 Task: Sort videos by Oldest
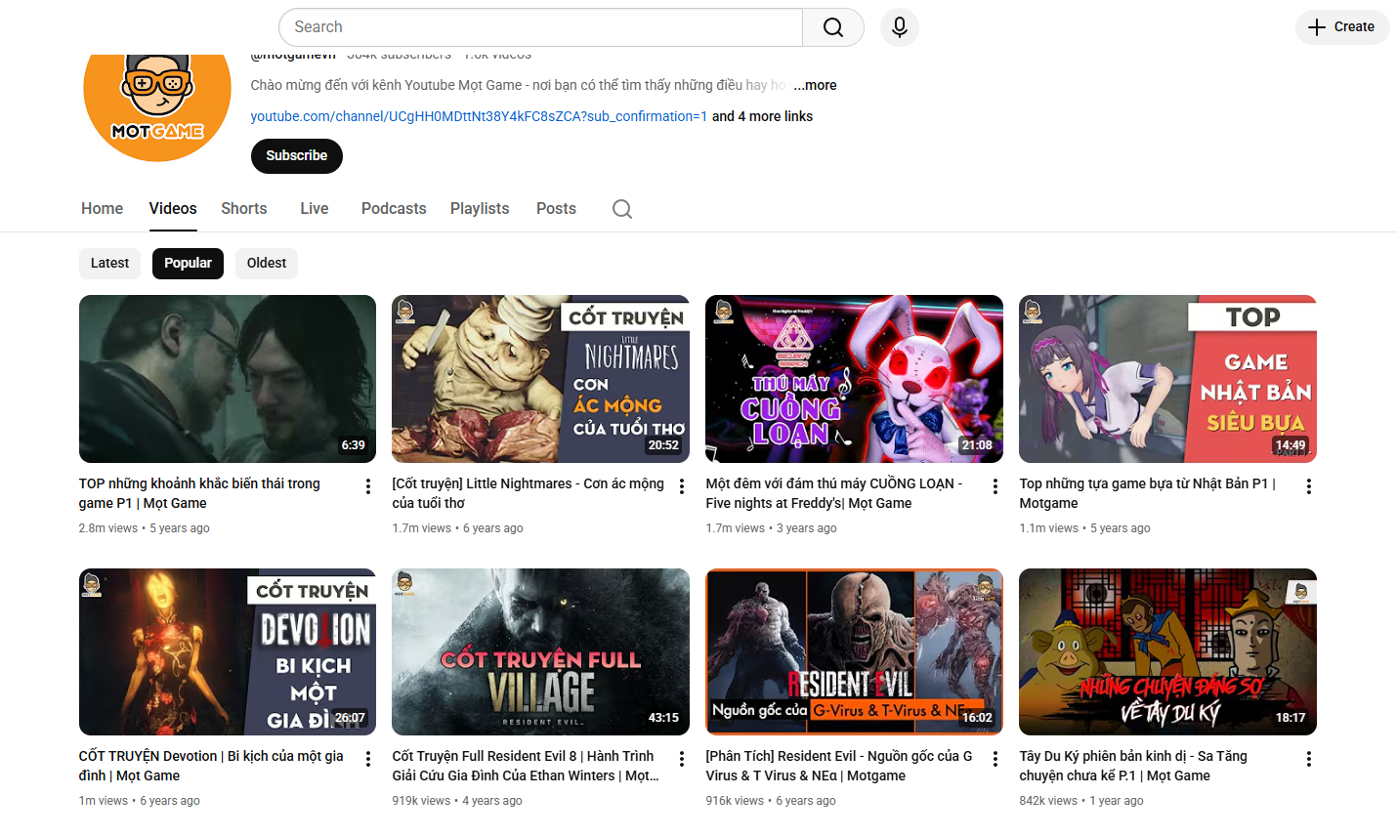coord(266,263)
